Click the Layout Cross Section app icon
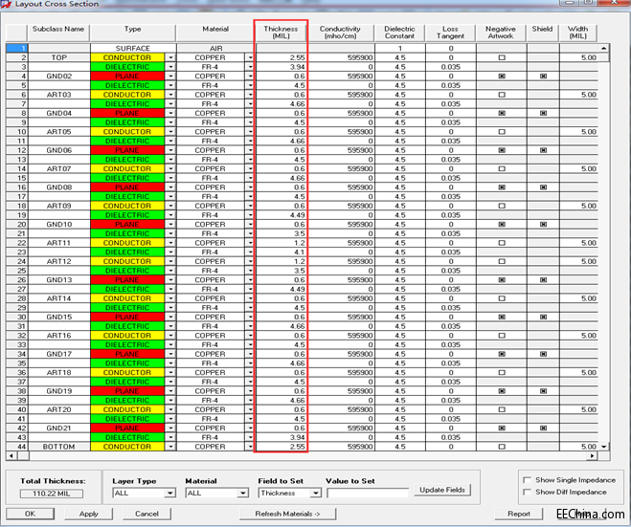Viewport: 631px width, 527px height. (6, 4)
